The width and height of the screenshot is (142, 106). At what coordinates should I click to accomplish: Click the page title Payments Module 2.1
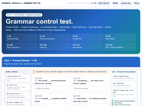coord(21,3)
